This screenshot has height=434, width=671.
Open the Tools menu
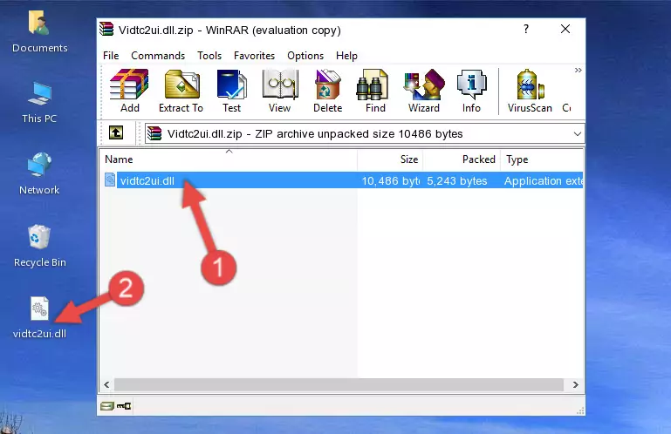point(209,56)
